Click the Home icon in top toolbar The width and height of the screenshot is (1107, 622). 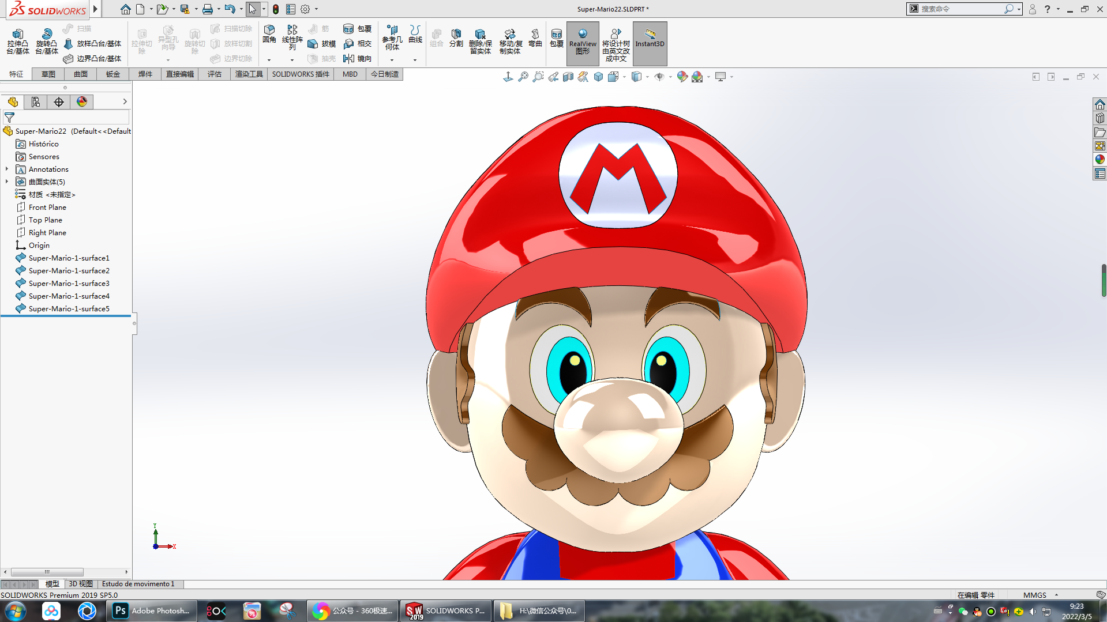coord(126,9)
